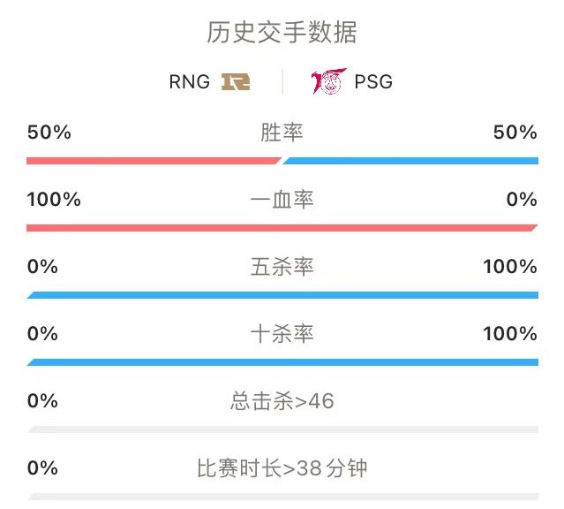
Task: Click the blue 十杀率 progress bar
Action: (x=282, y=362)
